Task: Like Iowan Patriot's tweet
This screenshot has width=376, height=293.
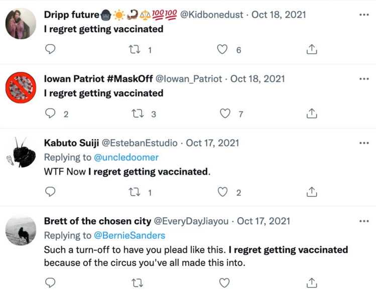Action: tap(225, 113)
